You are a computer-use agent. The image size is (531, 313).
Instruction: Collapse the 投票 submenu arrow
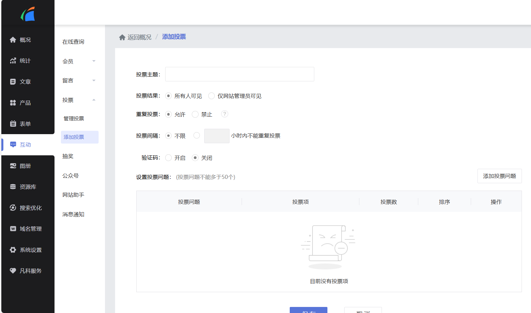(94, 100)
